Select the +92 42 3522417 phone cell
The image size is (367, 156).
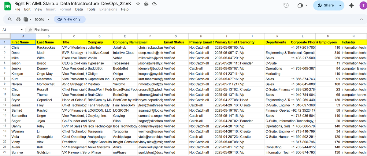302,110
